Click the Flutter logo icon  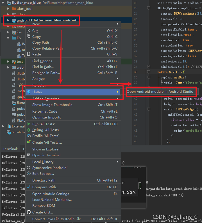tap(29, 92)
